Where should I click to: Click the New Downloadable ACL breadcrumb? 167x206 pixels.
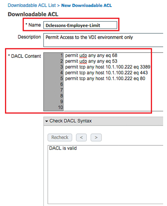pos(86,5)
